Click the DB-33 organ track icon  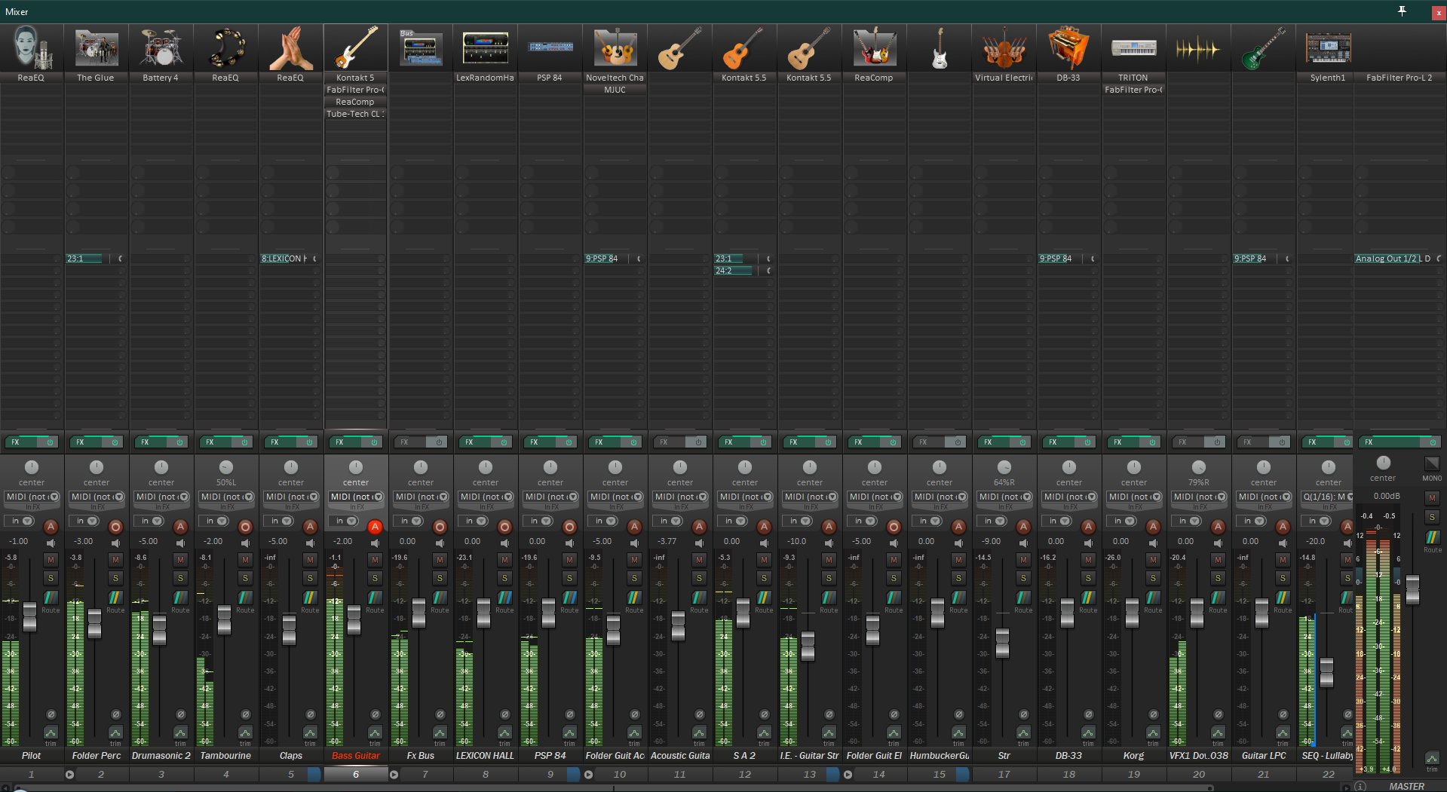coord(1068,47)
